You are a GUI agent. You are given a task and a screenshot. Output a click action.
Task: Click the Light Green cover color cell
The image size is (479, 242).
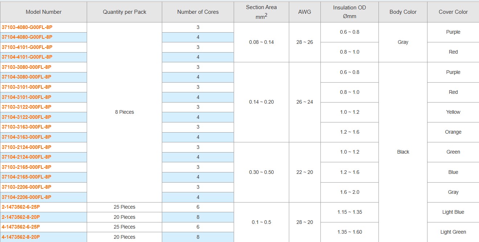(453, 232)
